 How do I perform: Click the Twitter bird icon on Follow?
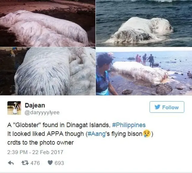pyautogui.click(x=157, y=107)
